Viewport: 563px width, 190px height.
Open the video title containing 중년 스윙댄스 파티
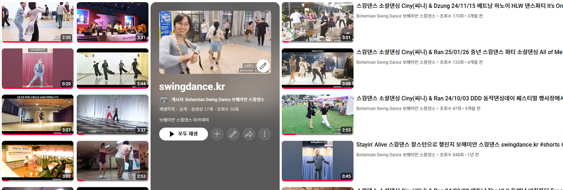point(460,52)
